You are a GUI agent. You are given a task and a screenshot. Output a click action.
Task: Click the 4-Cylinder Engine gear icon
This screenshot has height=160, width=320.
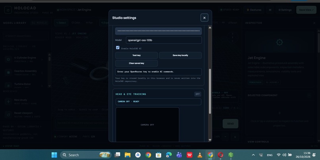(8, 59)
